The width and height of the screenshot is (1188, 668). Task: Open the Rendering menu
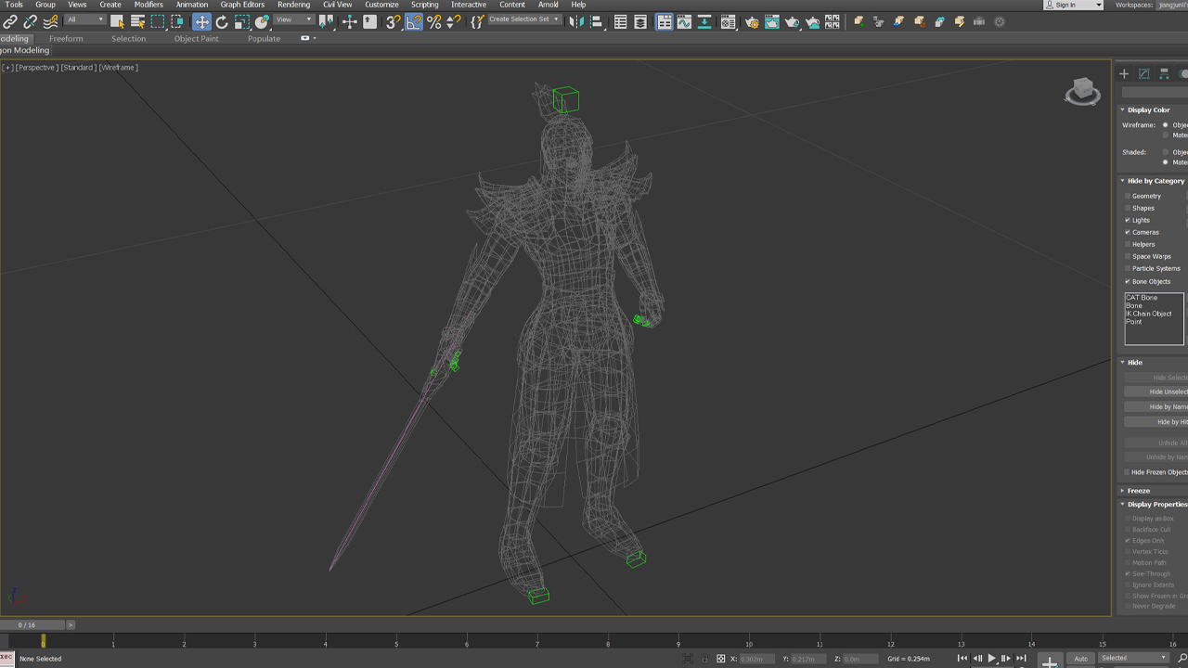(x=293, y=4)
